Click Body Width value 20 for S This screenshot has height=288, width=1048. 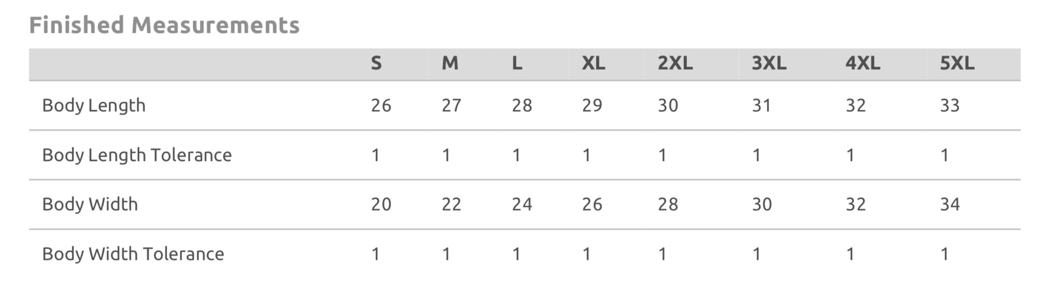click(x=381, y=205)
